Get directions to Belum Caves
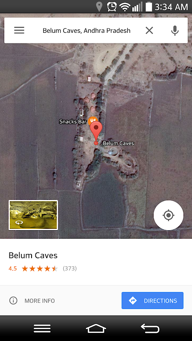 point(152,301)
